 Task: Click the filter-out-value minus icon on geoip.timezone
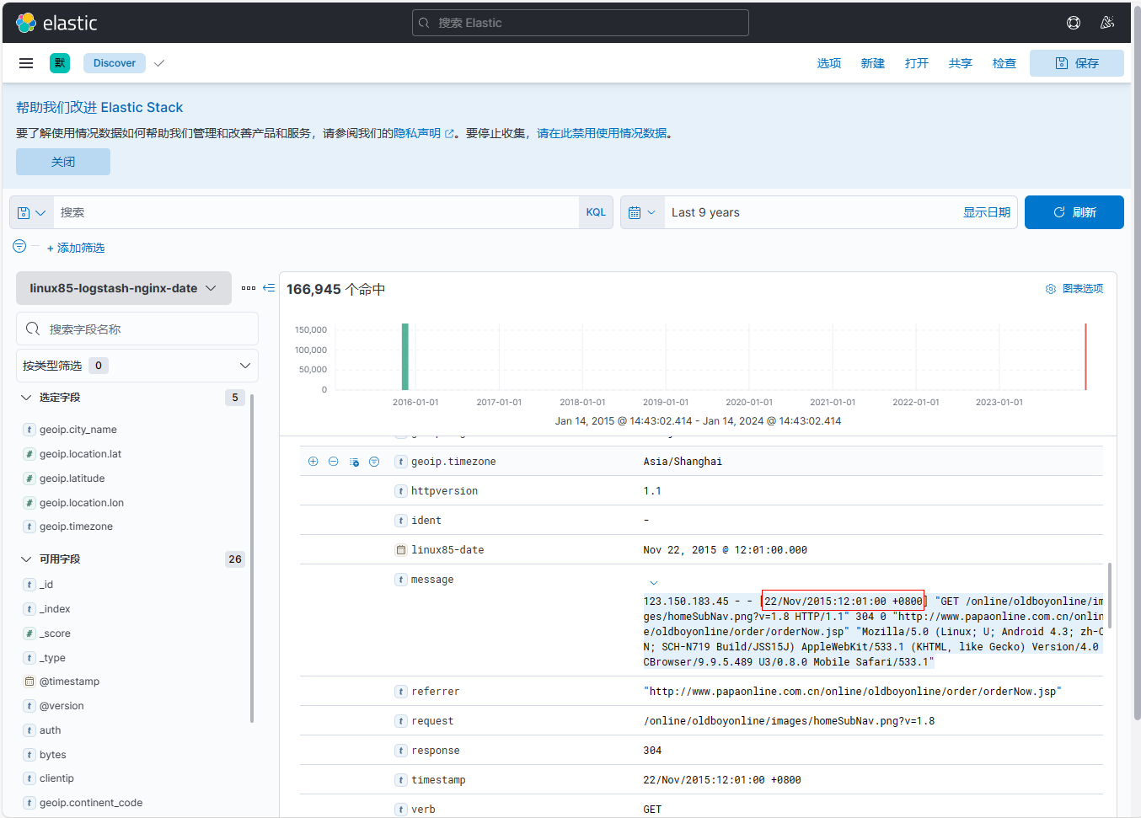334,462
